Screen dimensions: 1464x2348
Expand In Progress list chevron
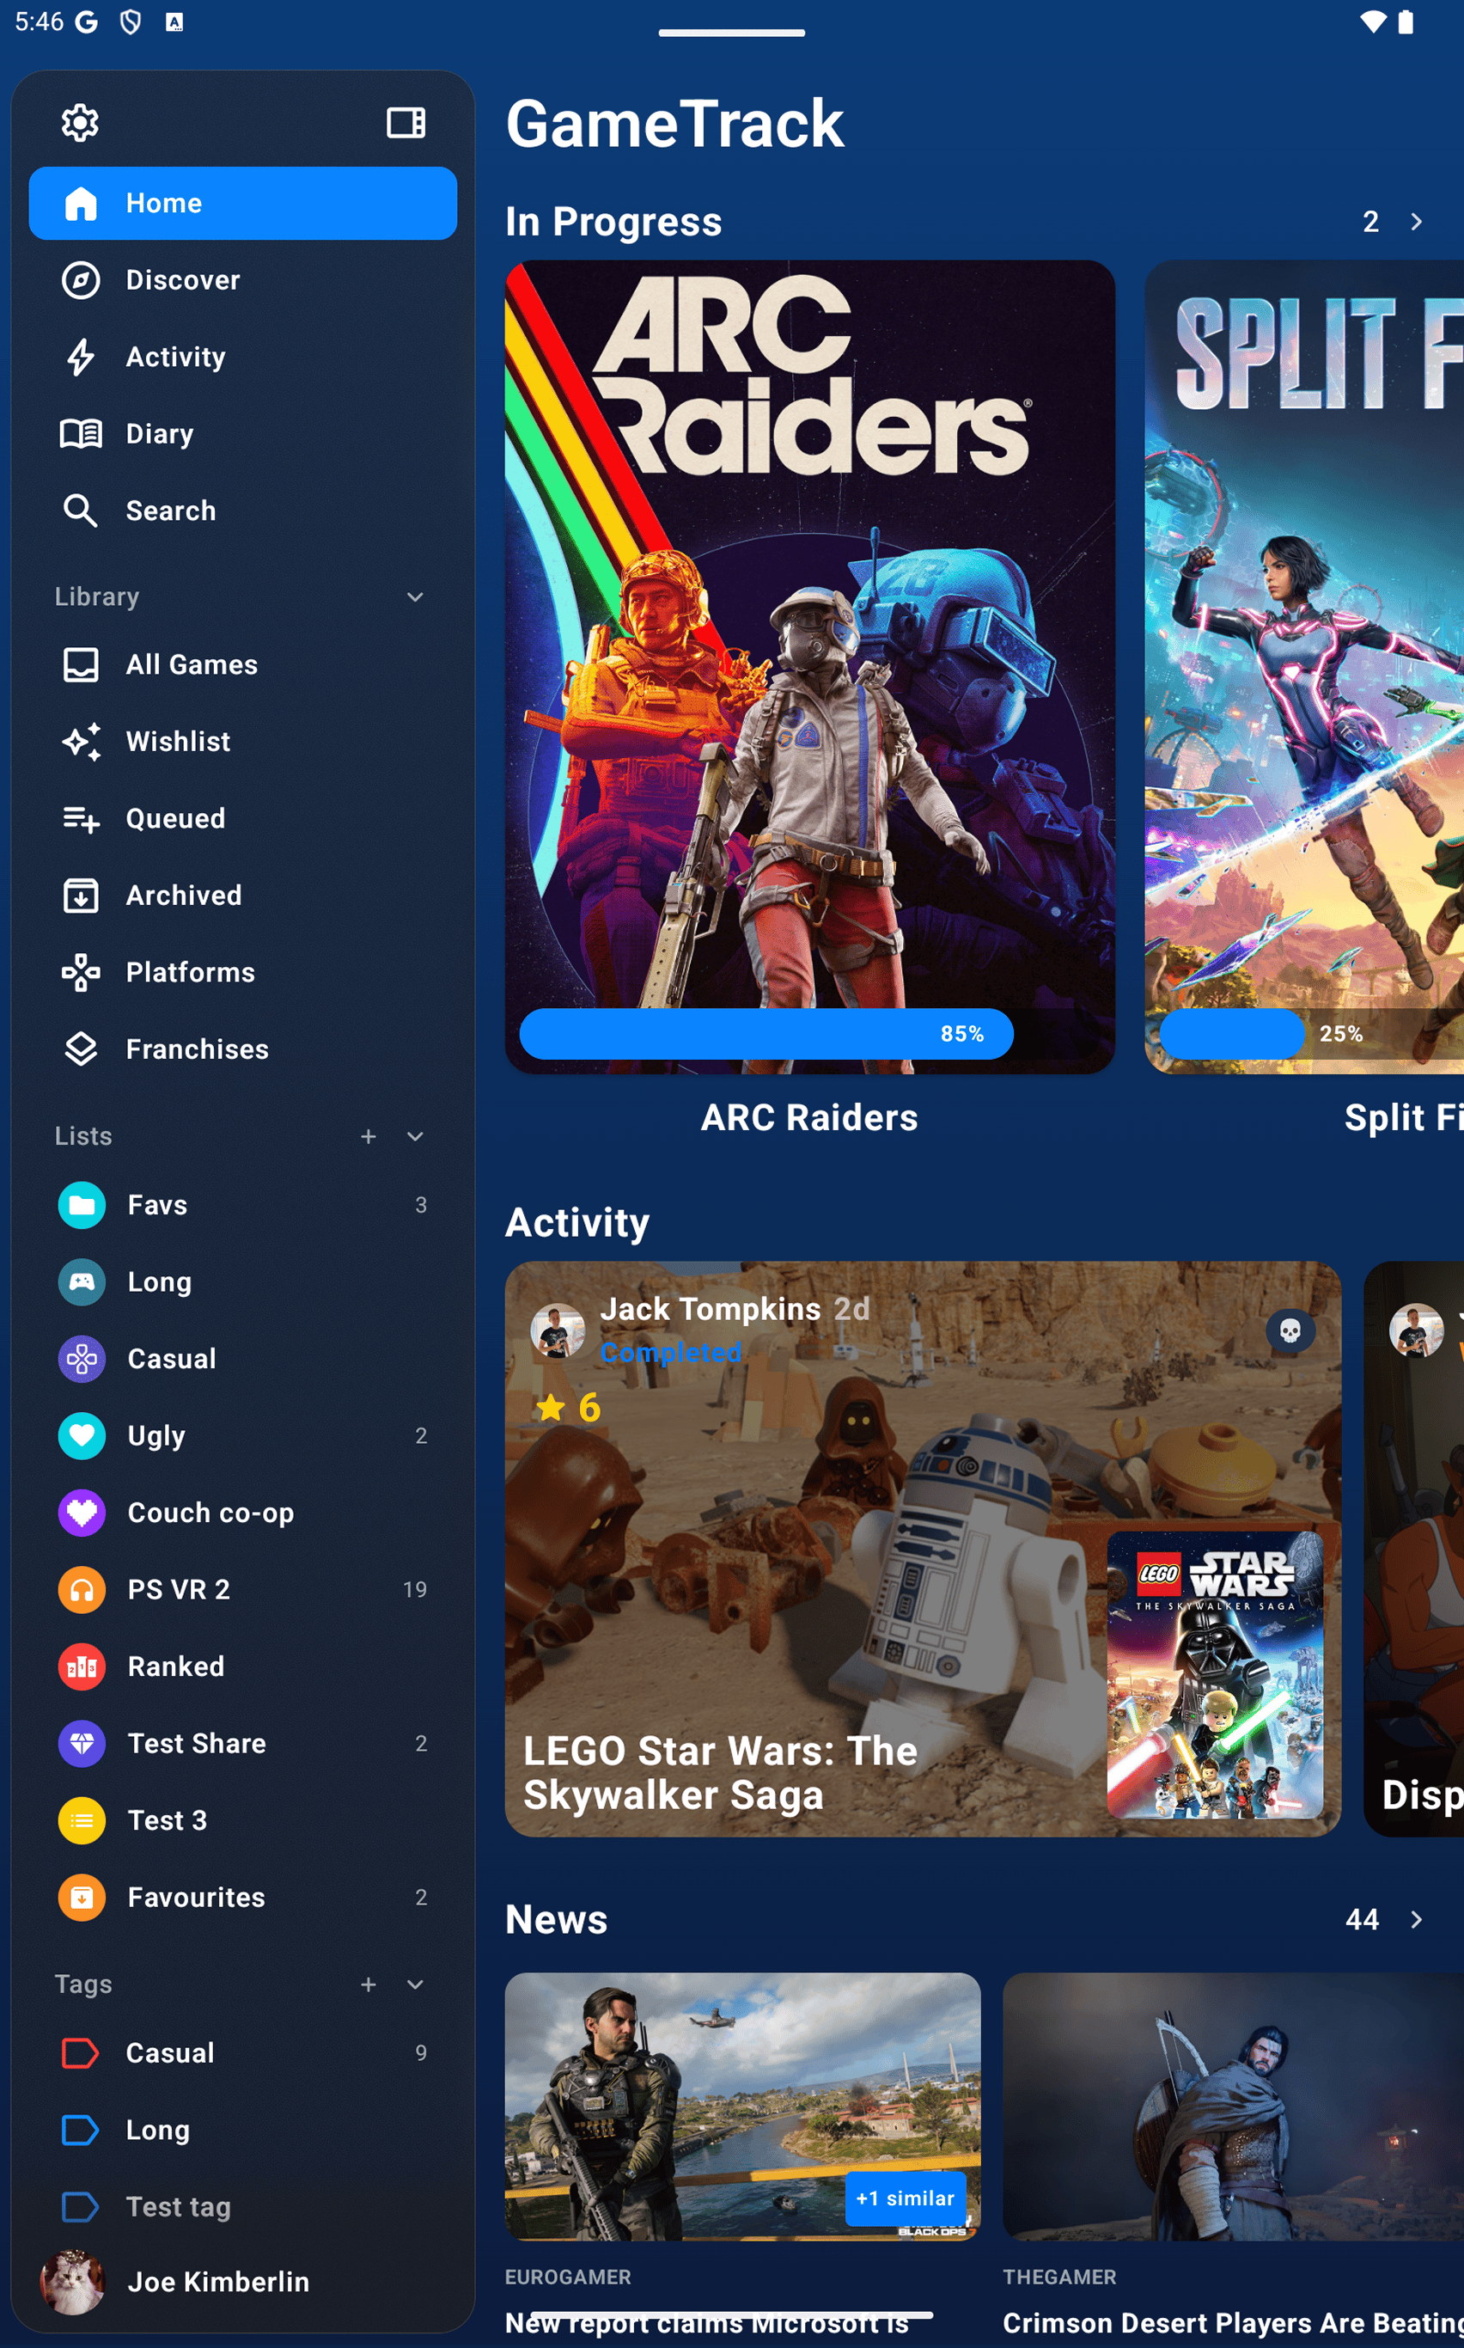(x=1417, y=222)
